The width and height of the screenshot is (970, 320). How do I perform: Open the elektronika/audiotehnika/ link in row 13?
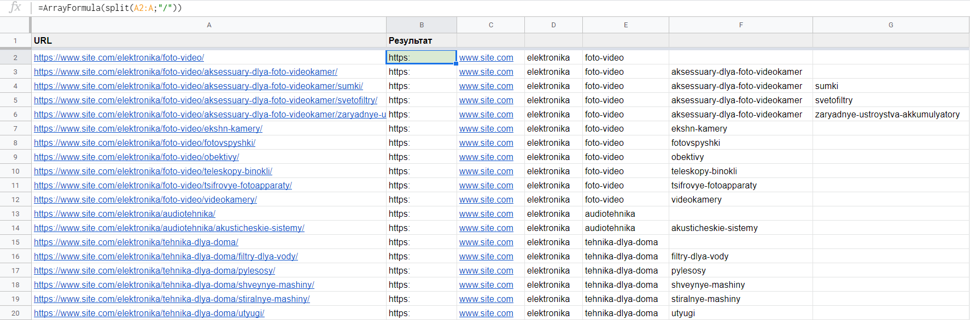point(125,214)
